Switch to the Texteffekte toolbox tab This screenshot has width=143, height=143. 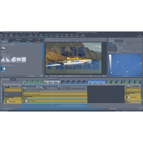coord(38,41)
